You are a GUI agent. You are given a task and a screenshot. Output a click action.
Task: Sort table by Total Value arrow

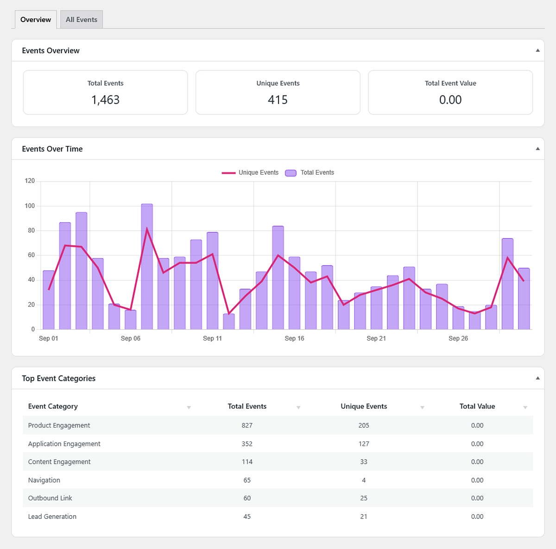525,407
